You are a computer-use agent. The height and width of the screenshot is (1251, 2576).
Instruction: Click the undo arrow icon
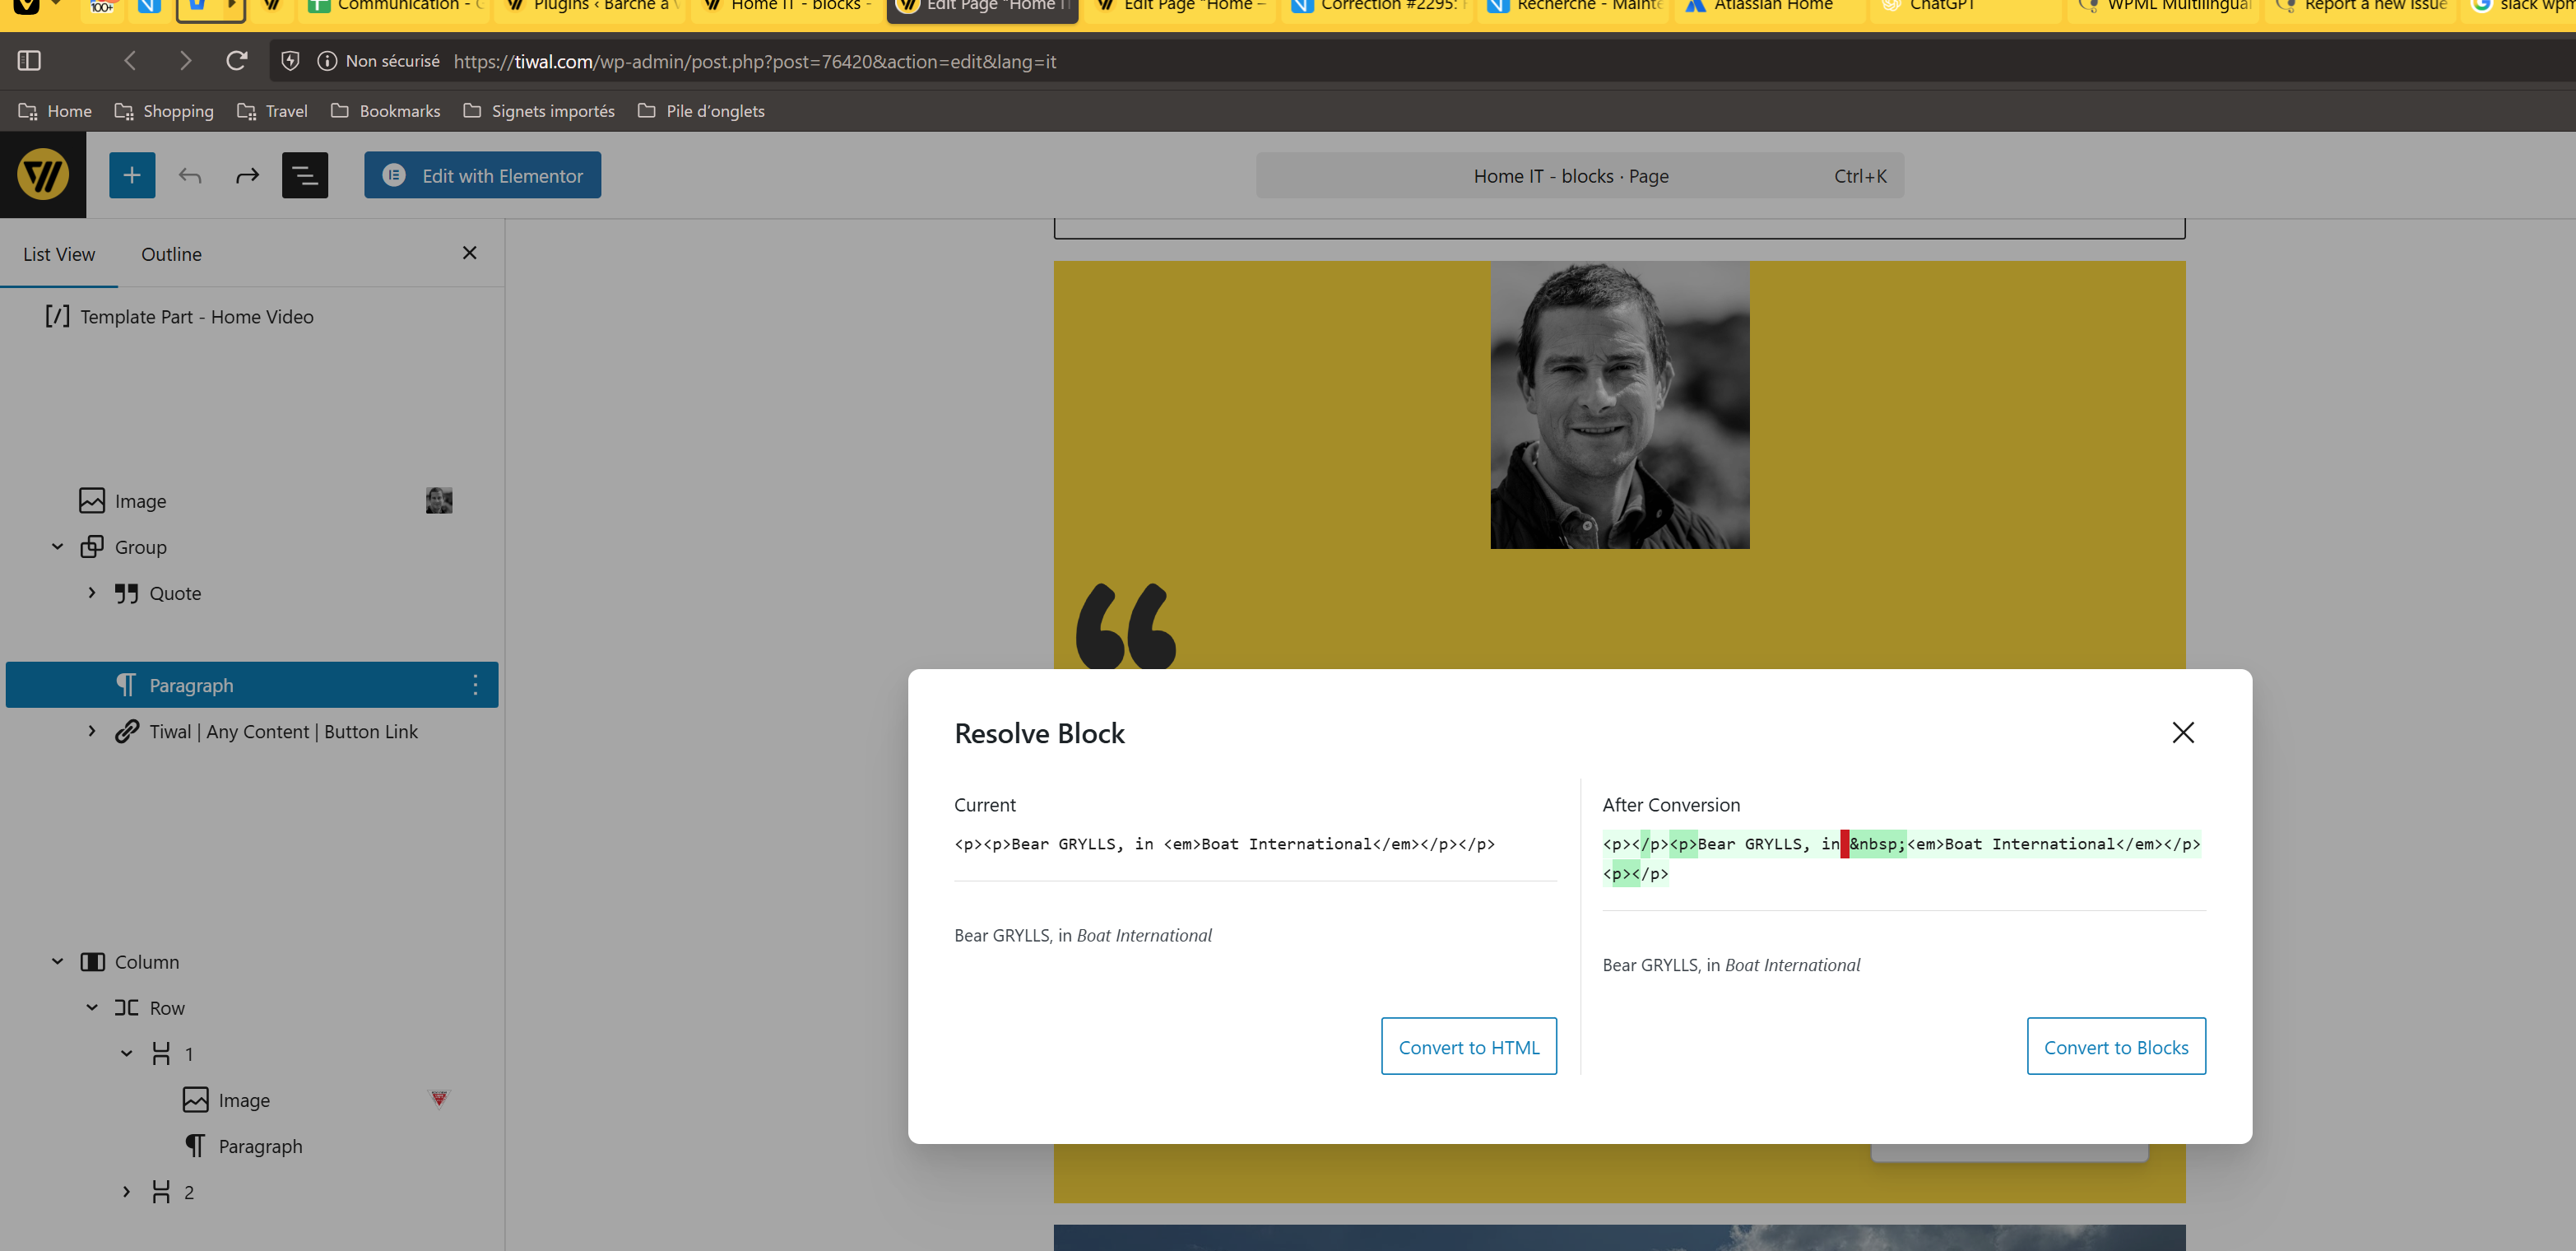click(x=190, y=176)
